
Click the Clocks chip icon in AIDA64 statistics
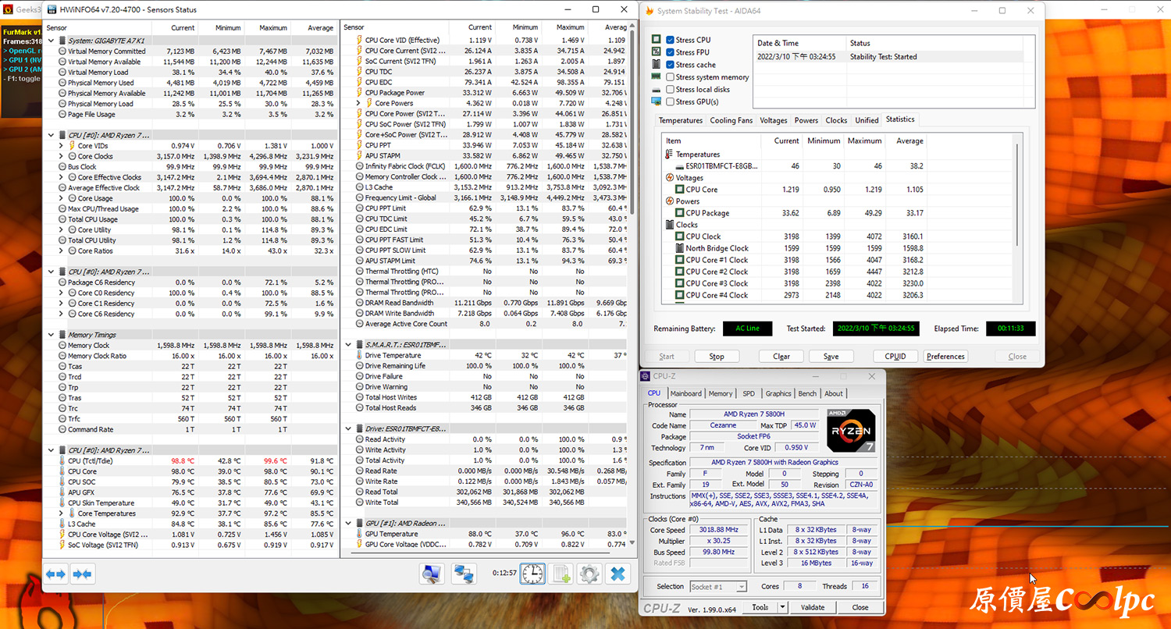click(x=669, y=225)
